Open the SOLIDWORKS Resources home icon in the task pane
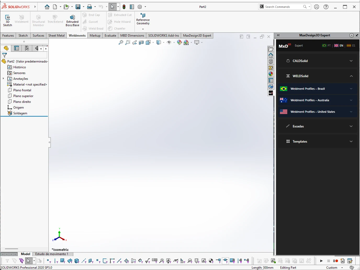 [271, 55]
